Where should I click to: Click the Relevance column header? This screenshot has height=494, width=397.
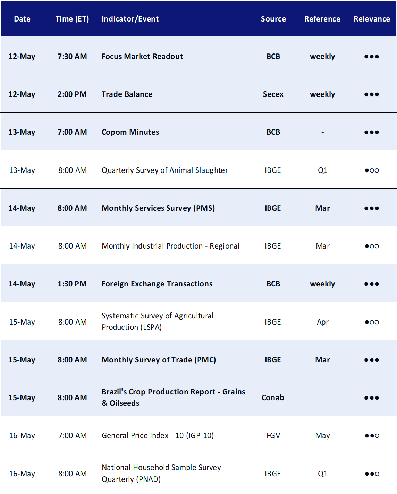372,19
